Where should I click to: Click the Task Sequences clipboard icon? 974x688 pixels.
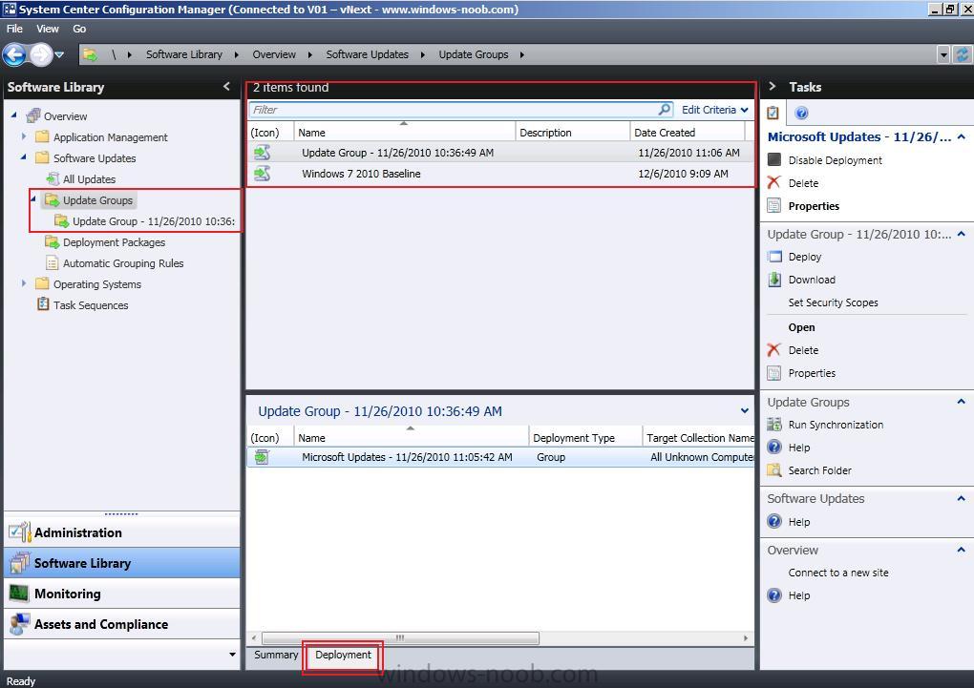(43, 304)
